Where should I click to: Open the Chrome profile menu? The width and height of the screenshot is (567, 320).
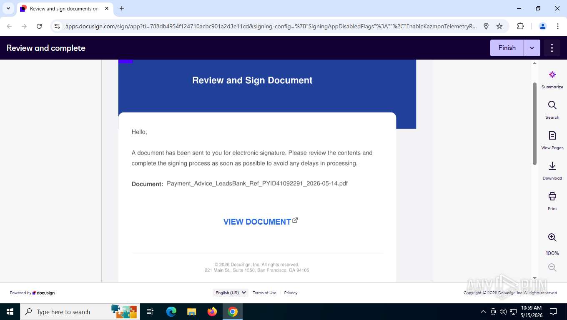click(543, 26)
